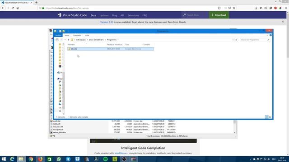Viewport: 289px width, 162px height.
Task: Open recent locations dropdown in Explorer
Action: pyautogui.click(x=65, y=40)
